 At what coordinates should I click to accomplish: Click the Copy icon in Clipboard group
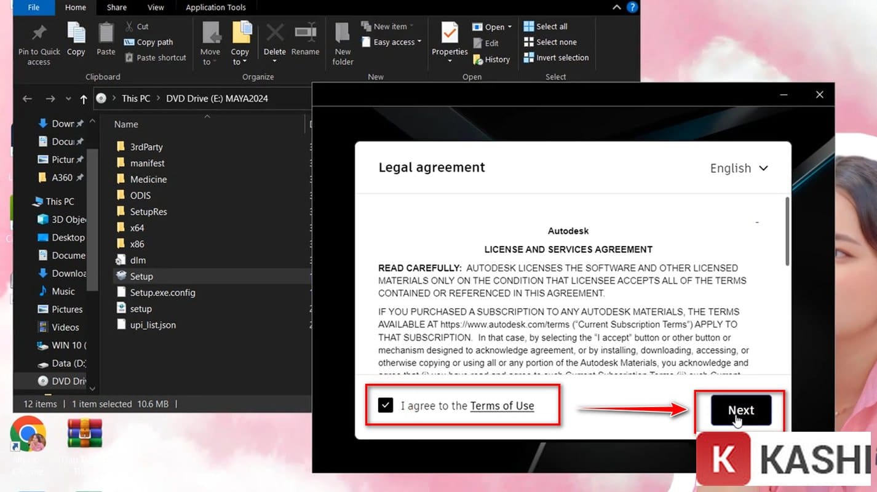coord(76,34)
